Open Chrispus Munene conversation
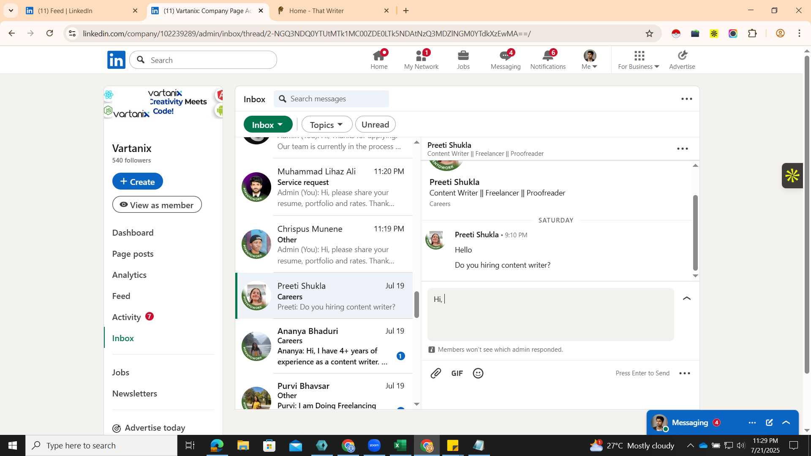Image resolution: width=811 pixels, height=456 pixels. [324, 244]
